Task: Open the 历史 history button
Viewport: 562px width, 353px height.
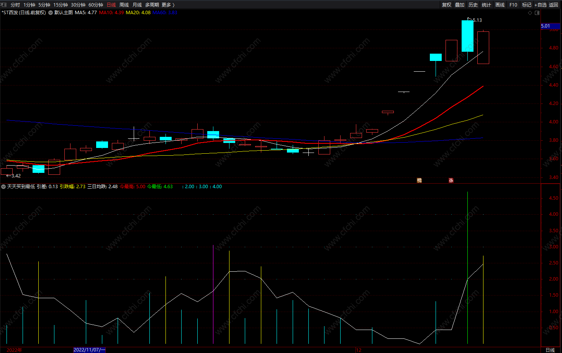Action: pyautogui.click(x=473, y=5)
